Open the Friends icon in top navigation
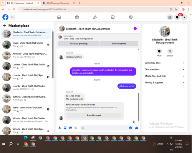Screen dimensions: 192x153 (95, 17)
